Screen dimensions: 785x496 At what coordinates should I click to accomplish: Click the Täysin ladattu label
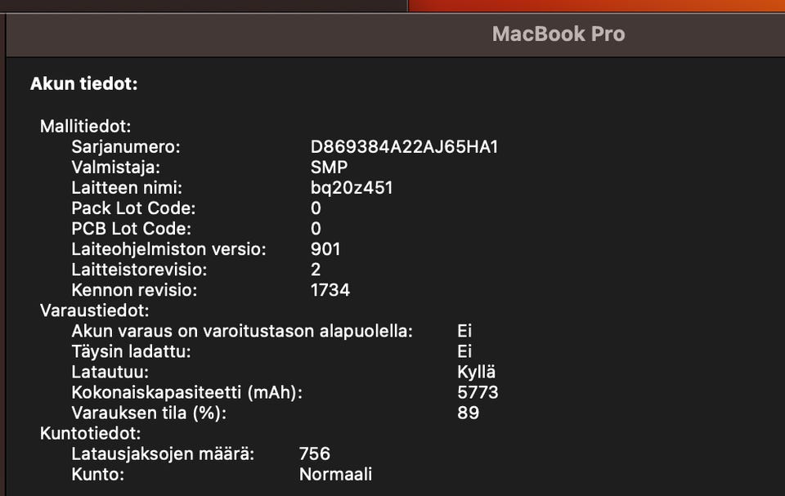tap(131, 351)
